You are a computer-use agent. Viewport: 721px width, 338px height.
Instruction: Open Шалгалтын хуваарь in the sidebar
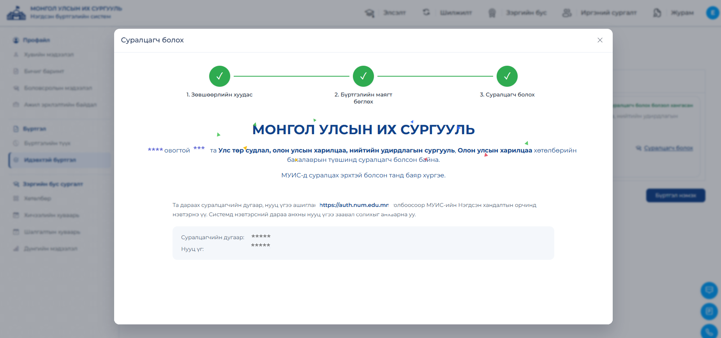tap(52, 232)
